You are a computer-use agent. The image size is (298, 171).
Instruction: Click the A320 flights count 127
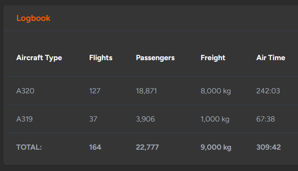coord(95,91)
